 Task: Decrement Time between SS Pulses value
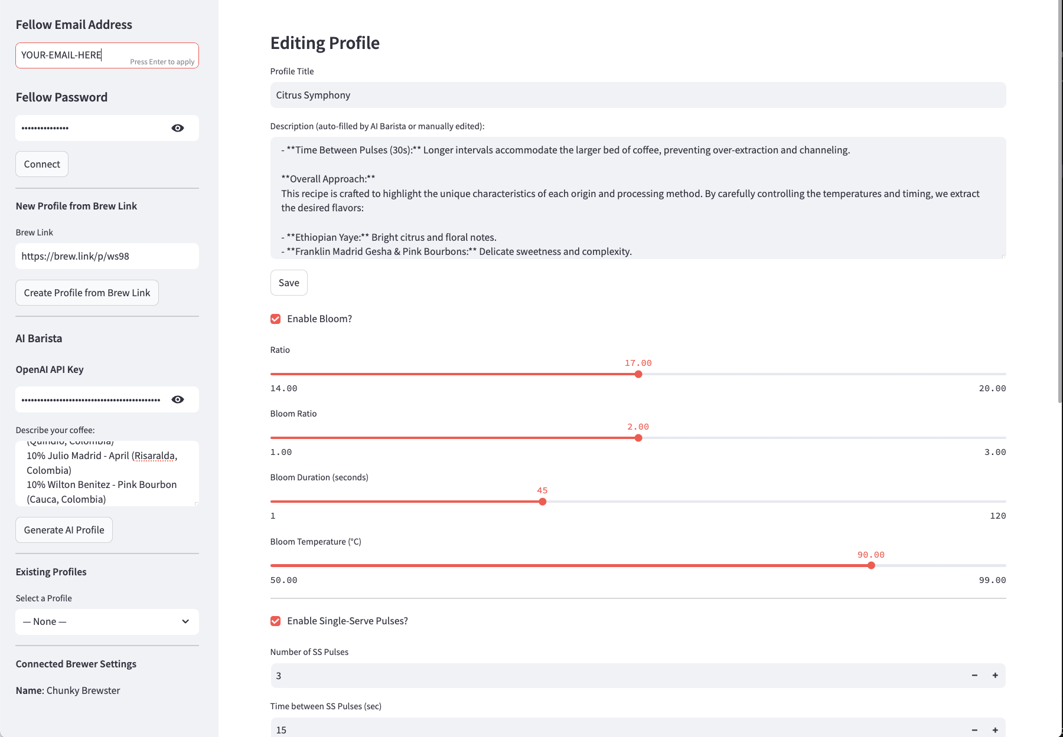pyautogui.click(x=974, y=730)
